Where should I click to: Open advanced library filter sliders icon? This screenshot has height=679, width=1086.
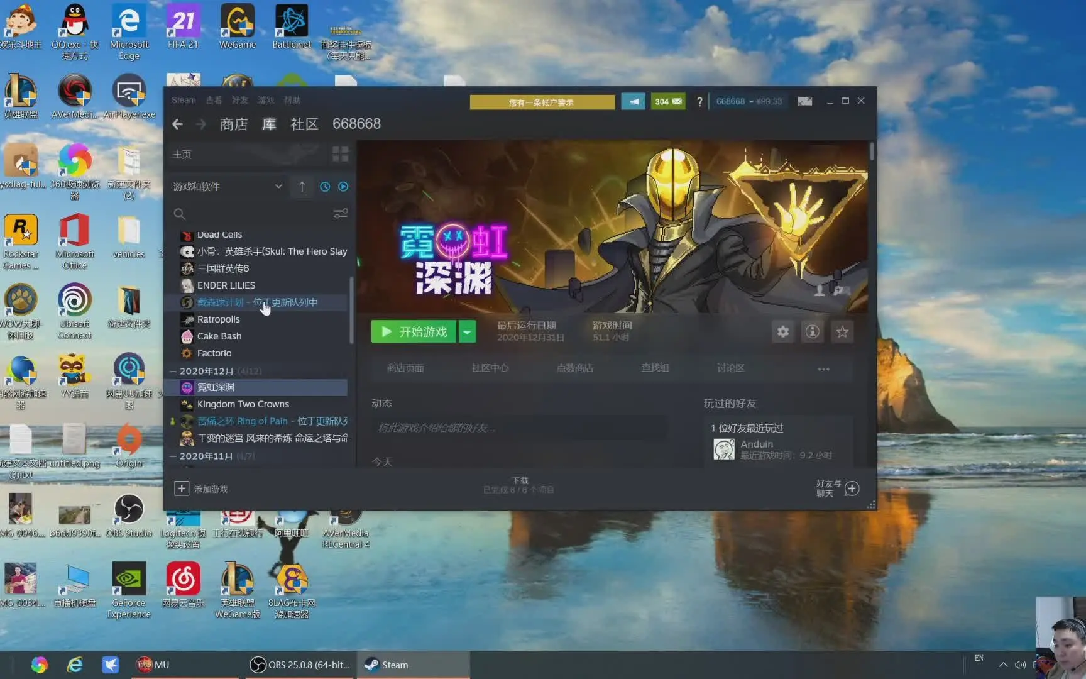pyautogui.click(x=341, y=214)
